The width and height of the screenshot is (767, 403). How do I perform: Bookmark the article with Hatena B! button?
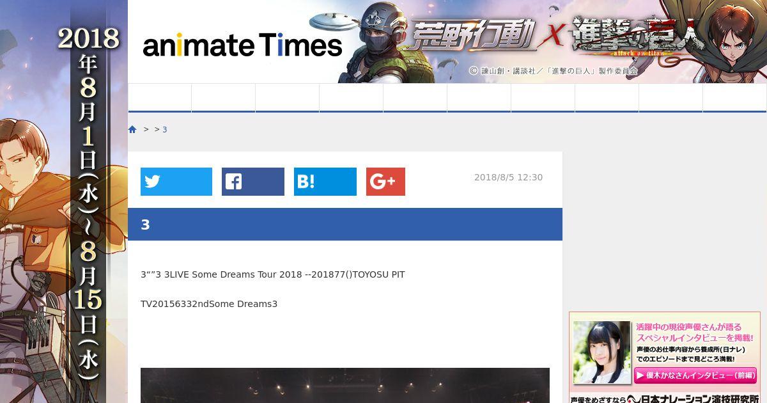coord(325,182)
